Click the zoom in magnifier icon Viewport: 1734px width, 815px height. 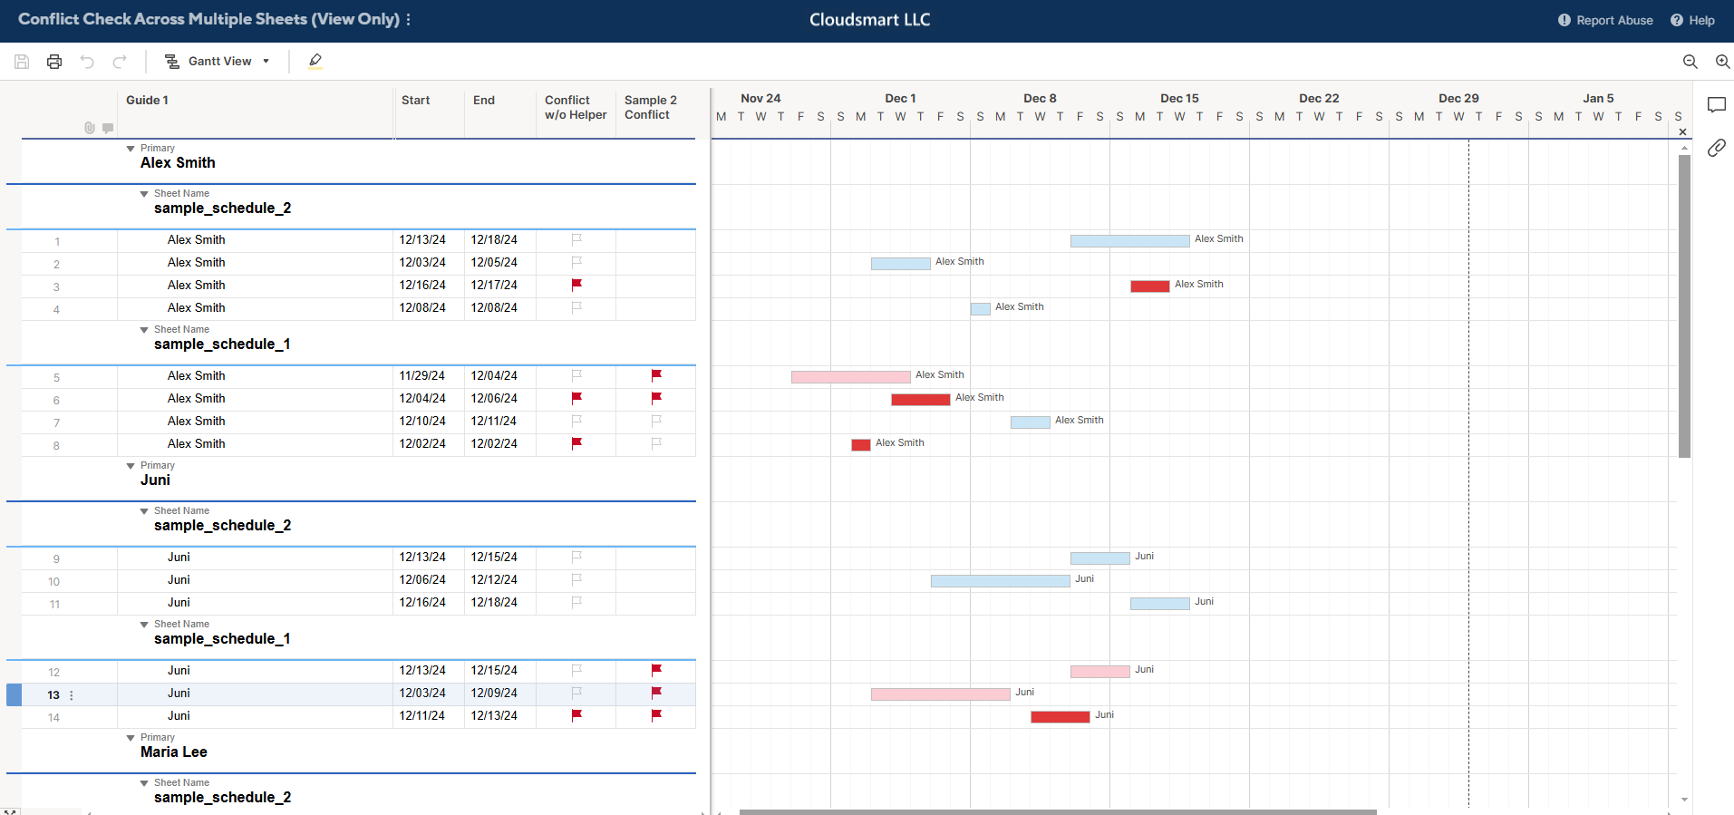point(1723,62)
